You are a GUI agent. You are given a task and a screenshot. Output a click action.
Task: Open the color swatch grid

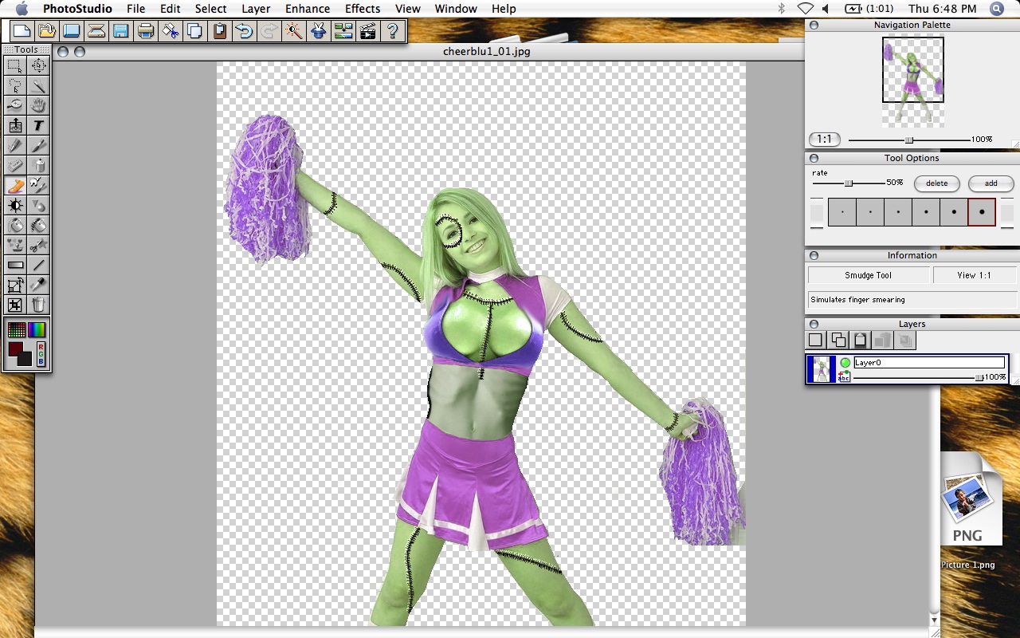[x=16, y=329]
